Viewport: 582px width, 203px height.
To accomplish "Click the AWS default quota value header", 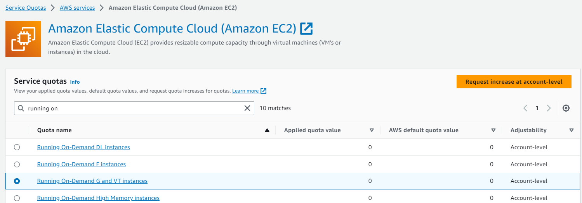I will click(424, 130).
